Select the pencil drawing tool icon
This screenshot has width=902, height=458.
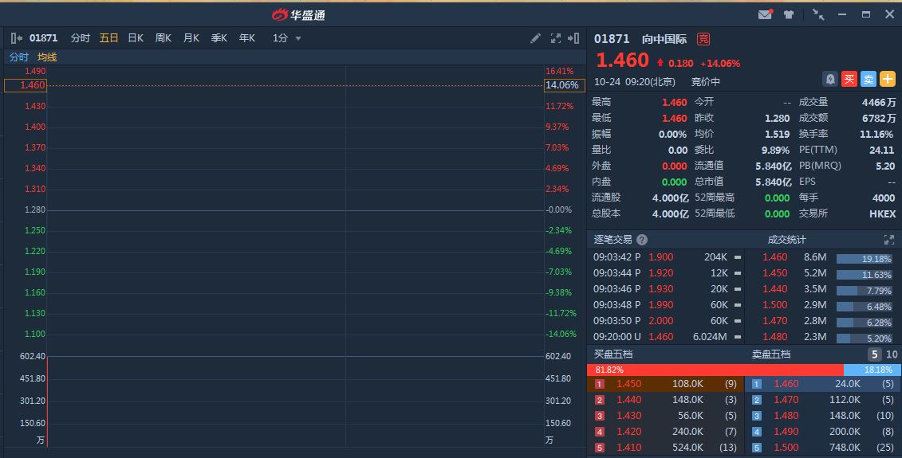(x=535, y=38)
